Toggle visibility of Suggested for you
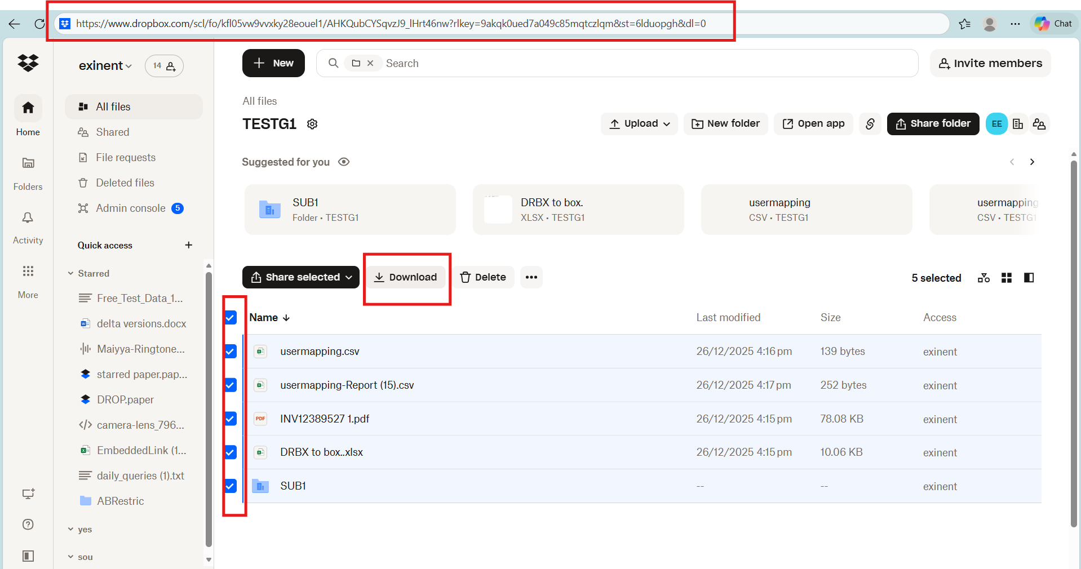1081x569 pixels. click(x=343, y=162)
